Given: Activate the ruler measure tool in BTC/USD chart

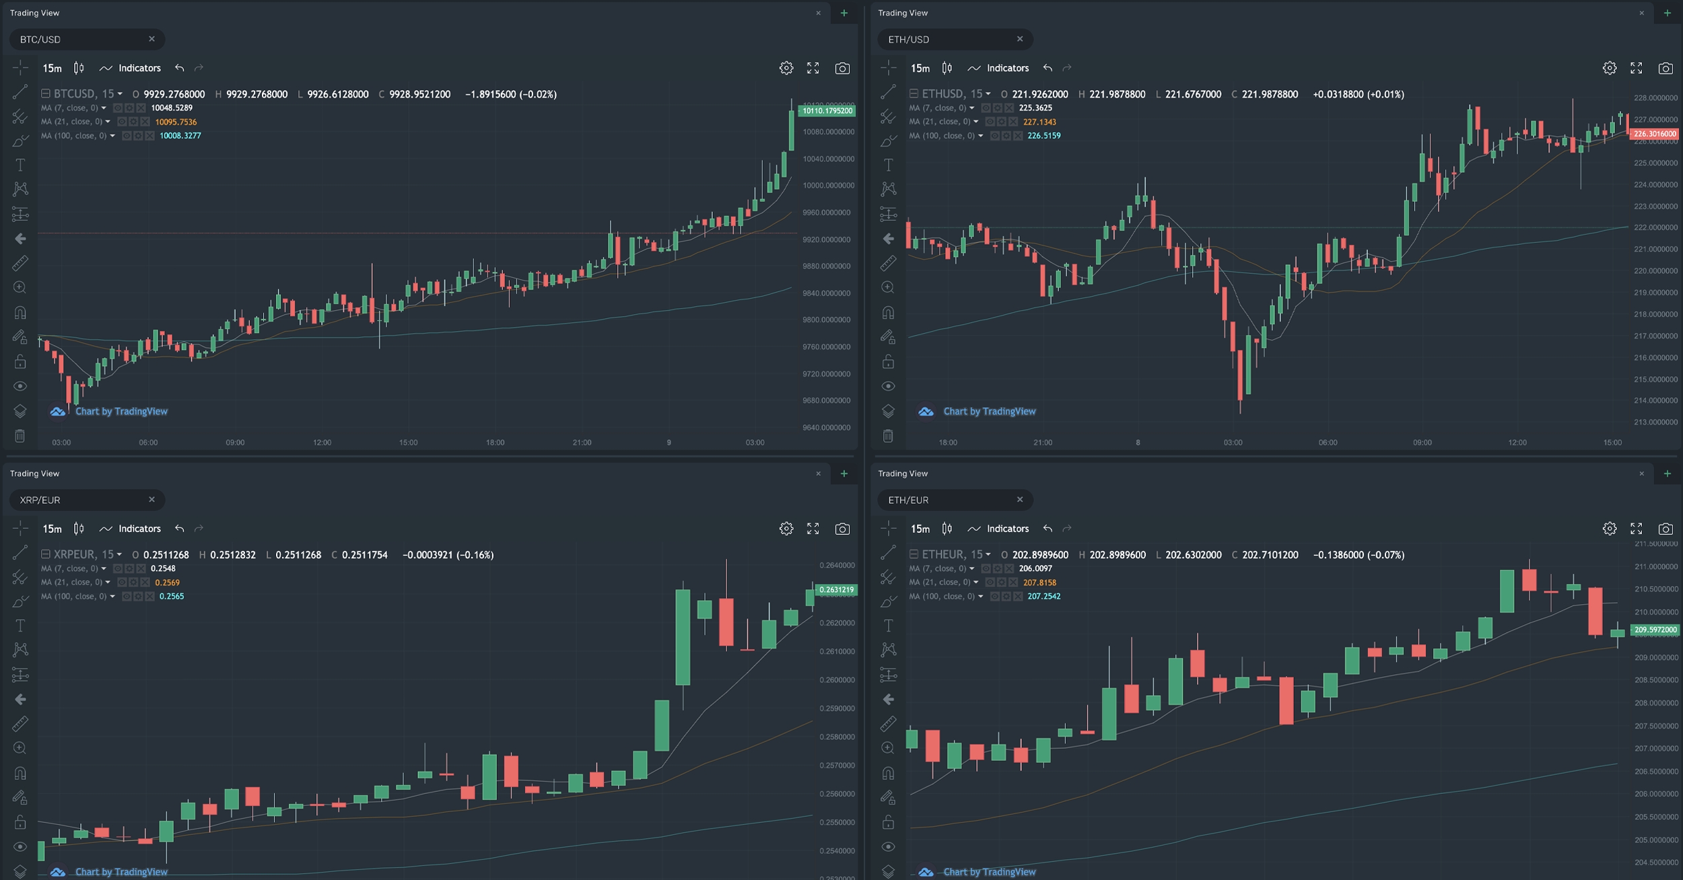Looking at the screenshot, I should pos(20,263).
